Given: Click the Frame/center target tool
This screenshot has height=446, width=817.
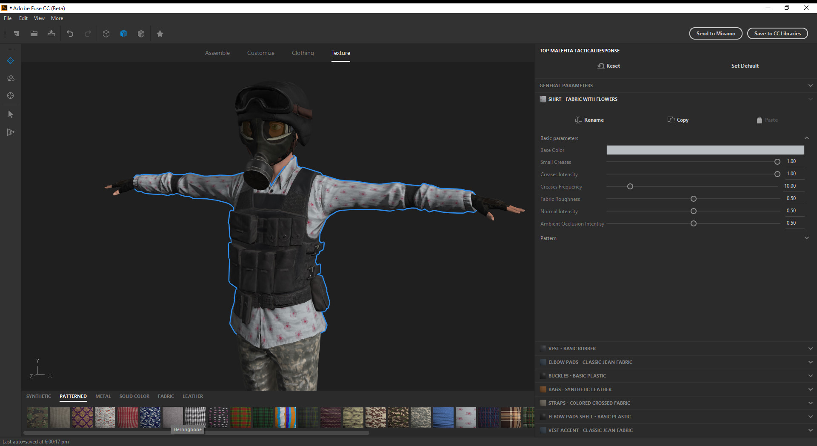Looking at the screenshot, I should 11,96.
